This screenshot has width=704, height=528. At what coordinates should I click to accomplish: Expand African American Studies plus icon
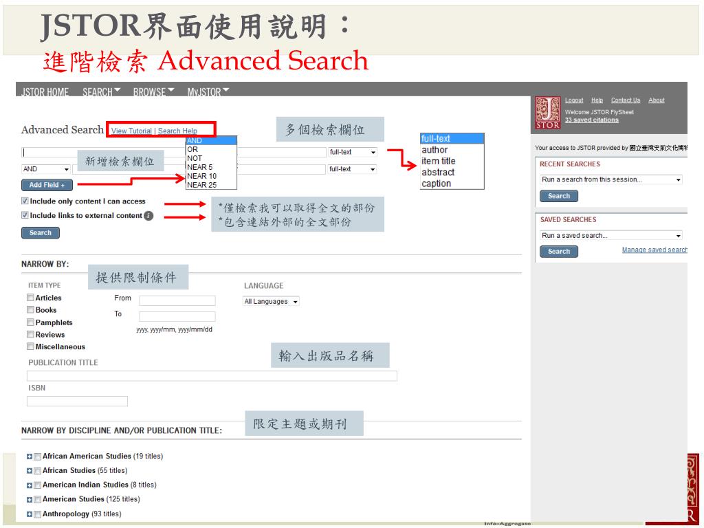point(29,456)
